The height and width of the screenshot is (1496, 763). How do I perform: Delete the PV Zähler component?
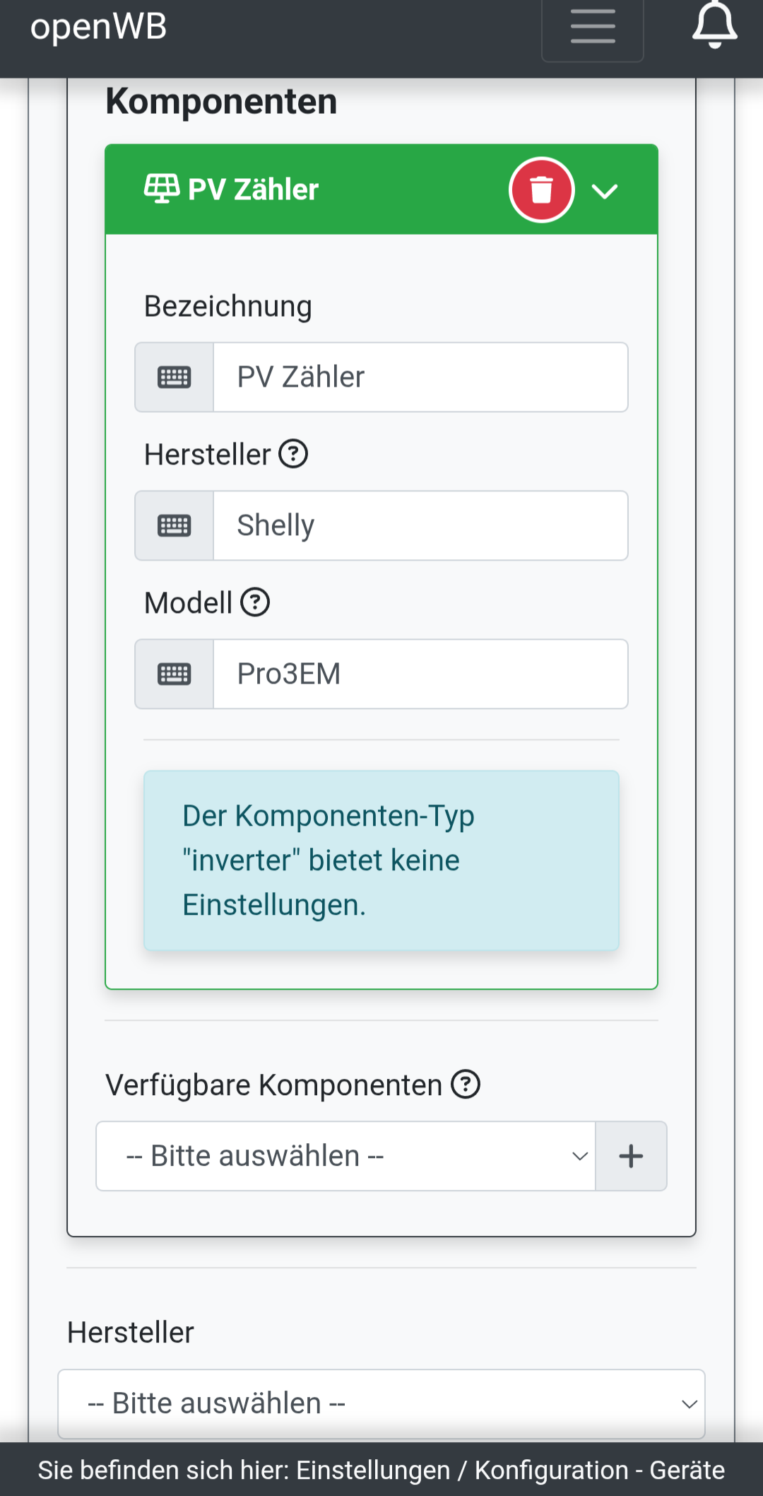[541, 189]
